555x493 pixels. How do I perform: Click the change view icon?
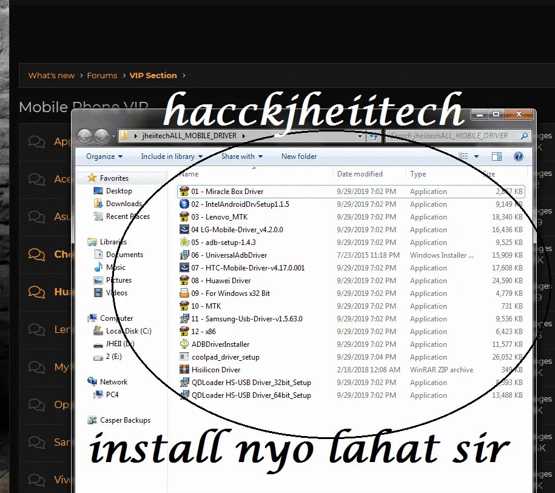463,156
